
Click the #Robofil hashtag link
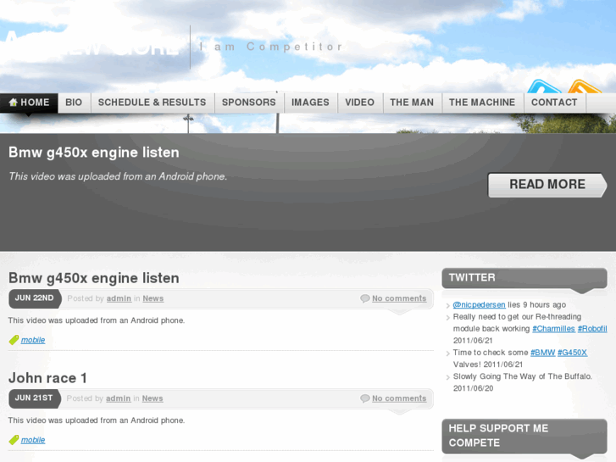point(592,329)
